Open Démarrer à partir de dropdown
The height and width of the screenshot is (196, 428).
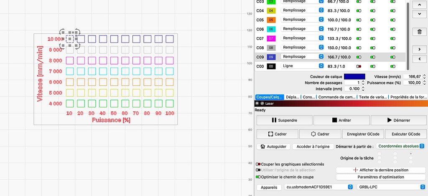point(400,146)
